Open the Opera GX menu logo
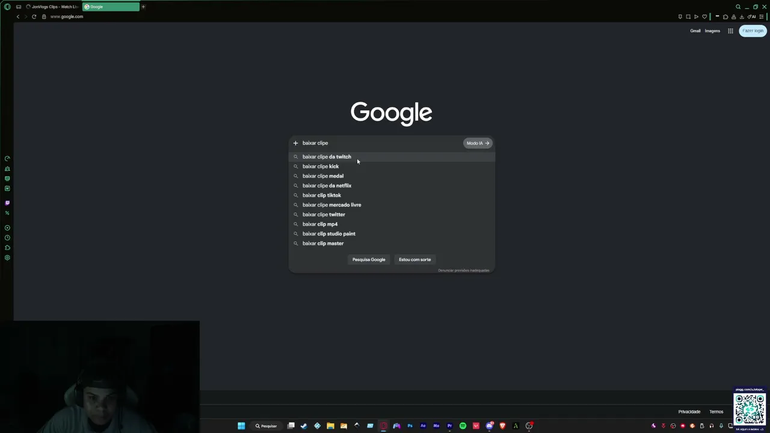Viewport: 770px width, 433px height. point(7,7)
